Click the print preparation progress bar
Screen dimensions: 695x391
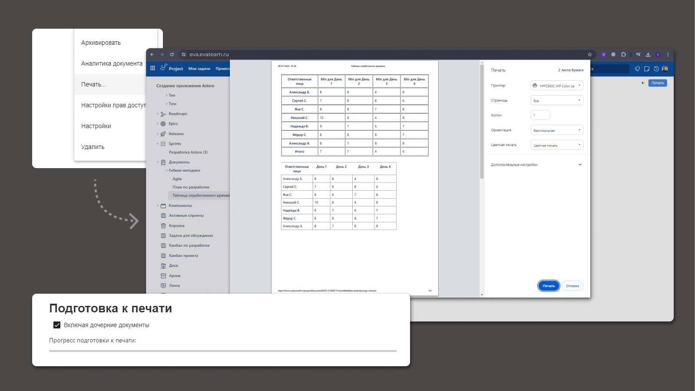(222, 351)
